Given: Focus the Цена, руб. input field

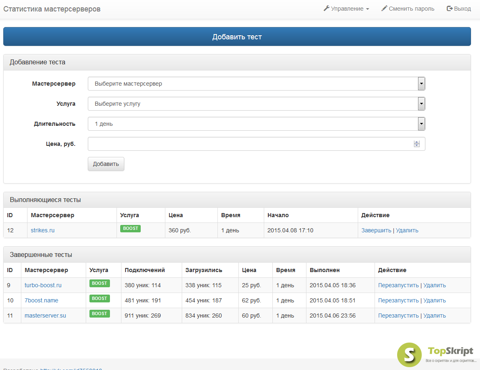Looking at the screenshot, I should 256,144.
